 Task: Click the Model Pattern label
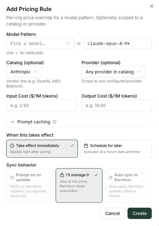[x=21, y=34]
